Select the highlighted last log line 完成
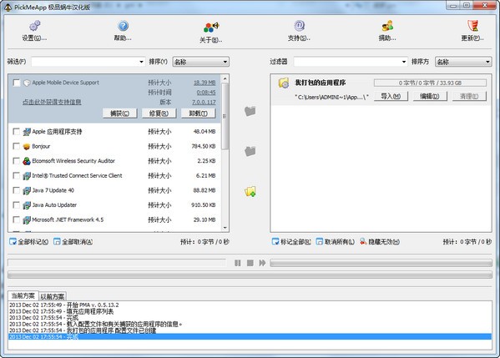This screenshot has width=500, height=358. click(250, 337)
